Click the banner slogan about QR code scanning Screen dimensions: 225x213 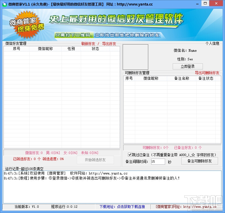(x=108, y=35)
